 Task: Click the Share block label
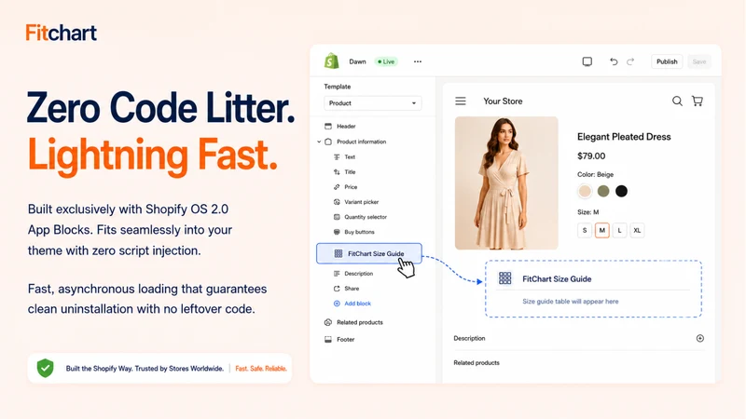[x=352, y=289]
